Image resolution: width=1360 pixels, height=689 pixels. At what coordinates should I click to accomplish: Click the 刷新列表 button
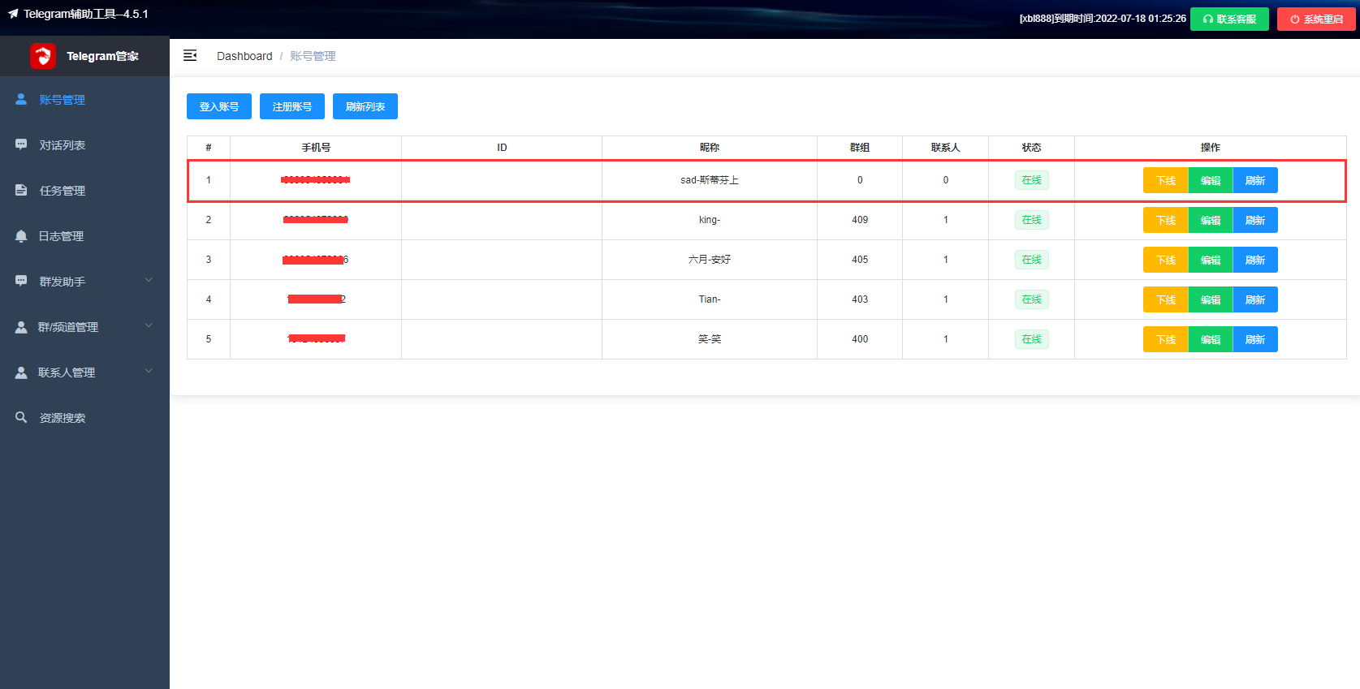pos(365,106)
